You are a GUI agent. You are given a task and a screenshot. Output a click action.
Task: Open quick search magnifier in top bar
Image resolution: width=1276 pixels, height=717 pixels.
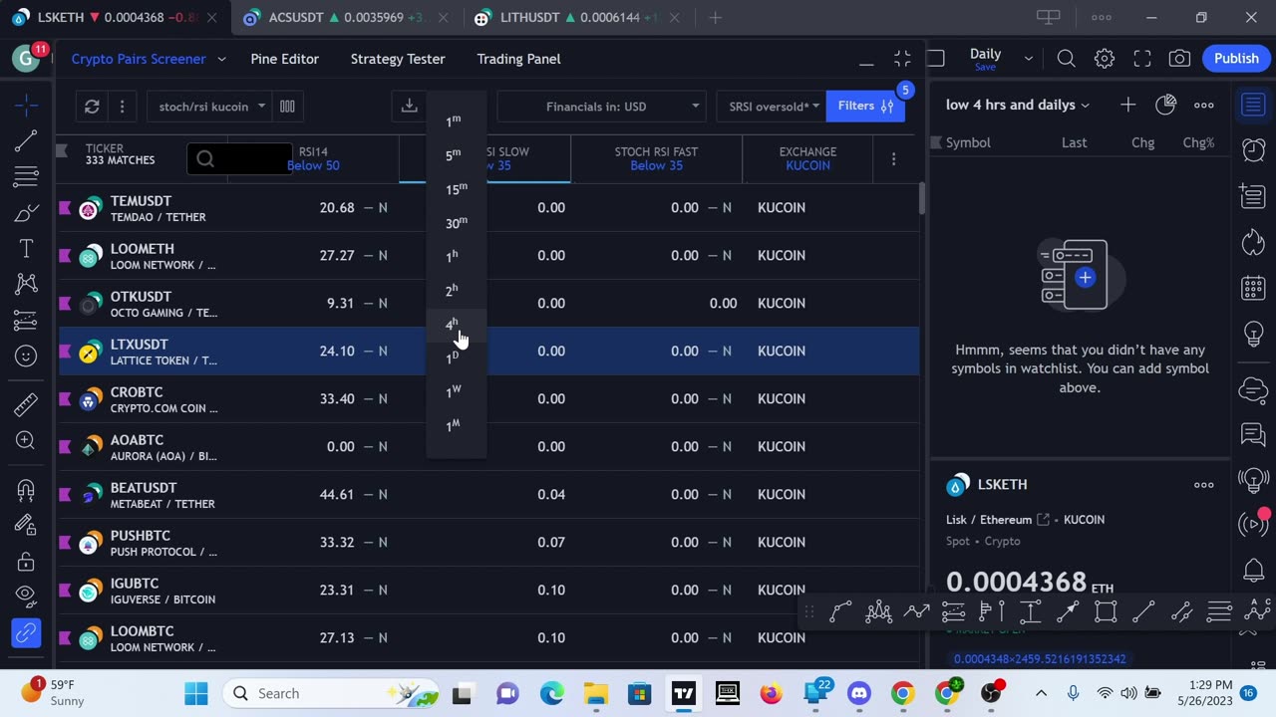[x=1066, y=59]
